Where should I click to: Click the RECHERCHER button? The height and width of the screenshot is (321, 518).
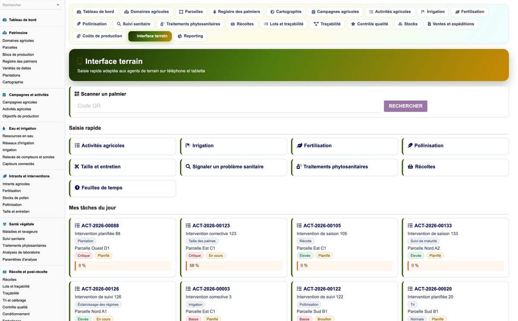[405, 106]
